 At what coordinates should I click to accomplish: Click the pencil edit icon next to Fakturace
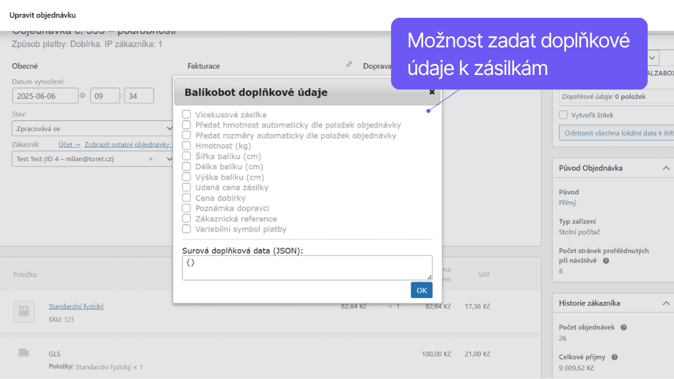pyautogui.click(x=348, y=65)
